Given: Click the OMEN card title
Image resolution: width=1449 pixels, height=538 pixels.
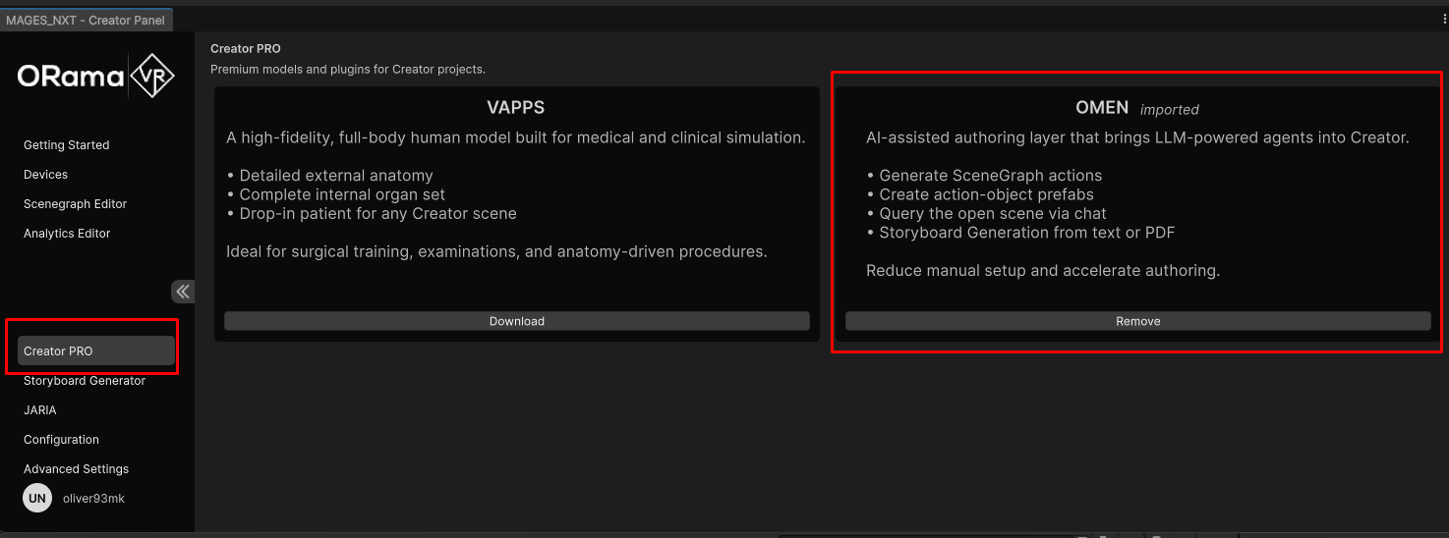Looking at the screenshot, I should 1102,107.
